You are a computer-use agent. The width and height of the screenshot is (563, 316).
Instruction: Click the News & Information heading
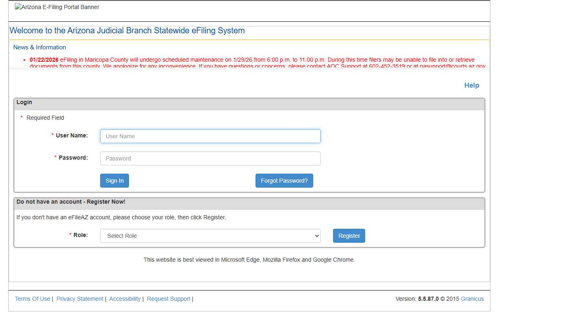(40, 47)
